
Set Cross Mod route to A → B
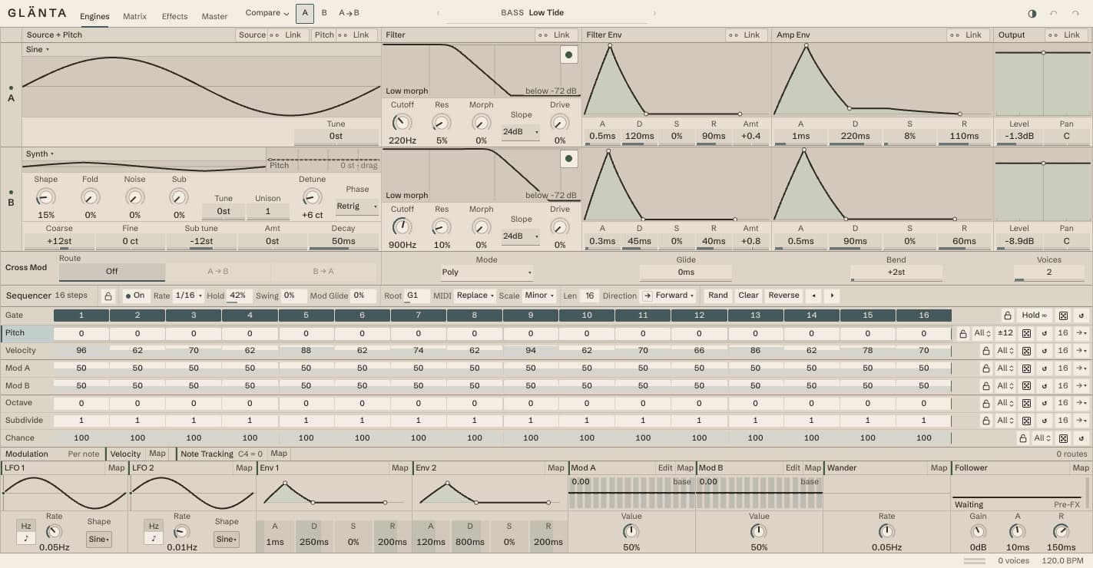[x=218, y=271]
